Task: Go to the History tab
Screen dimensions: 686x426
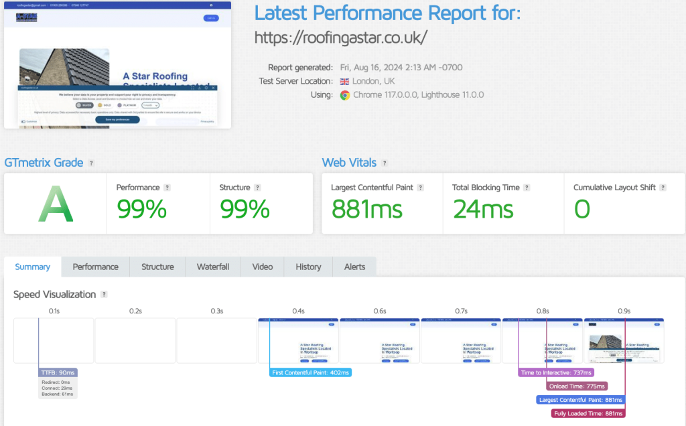Action: click(x=308, y=267)
